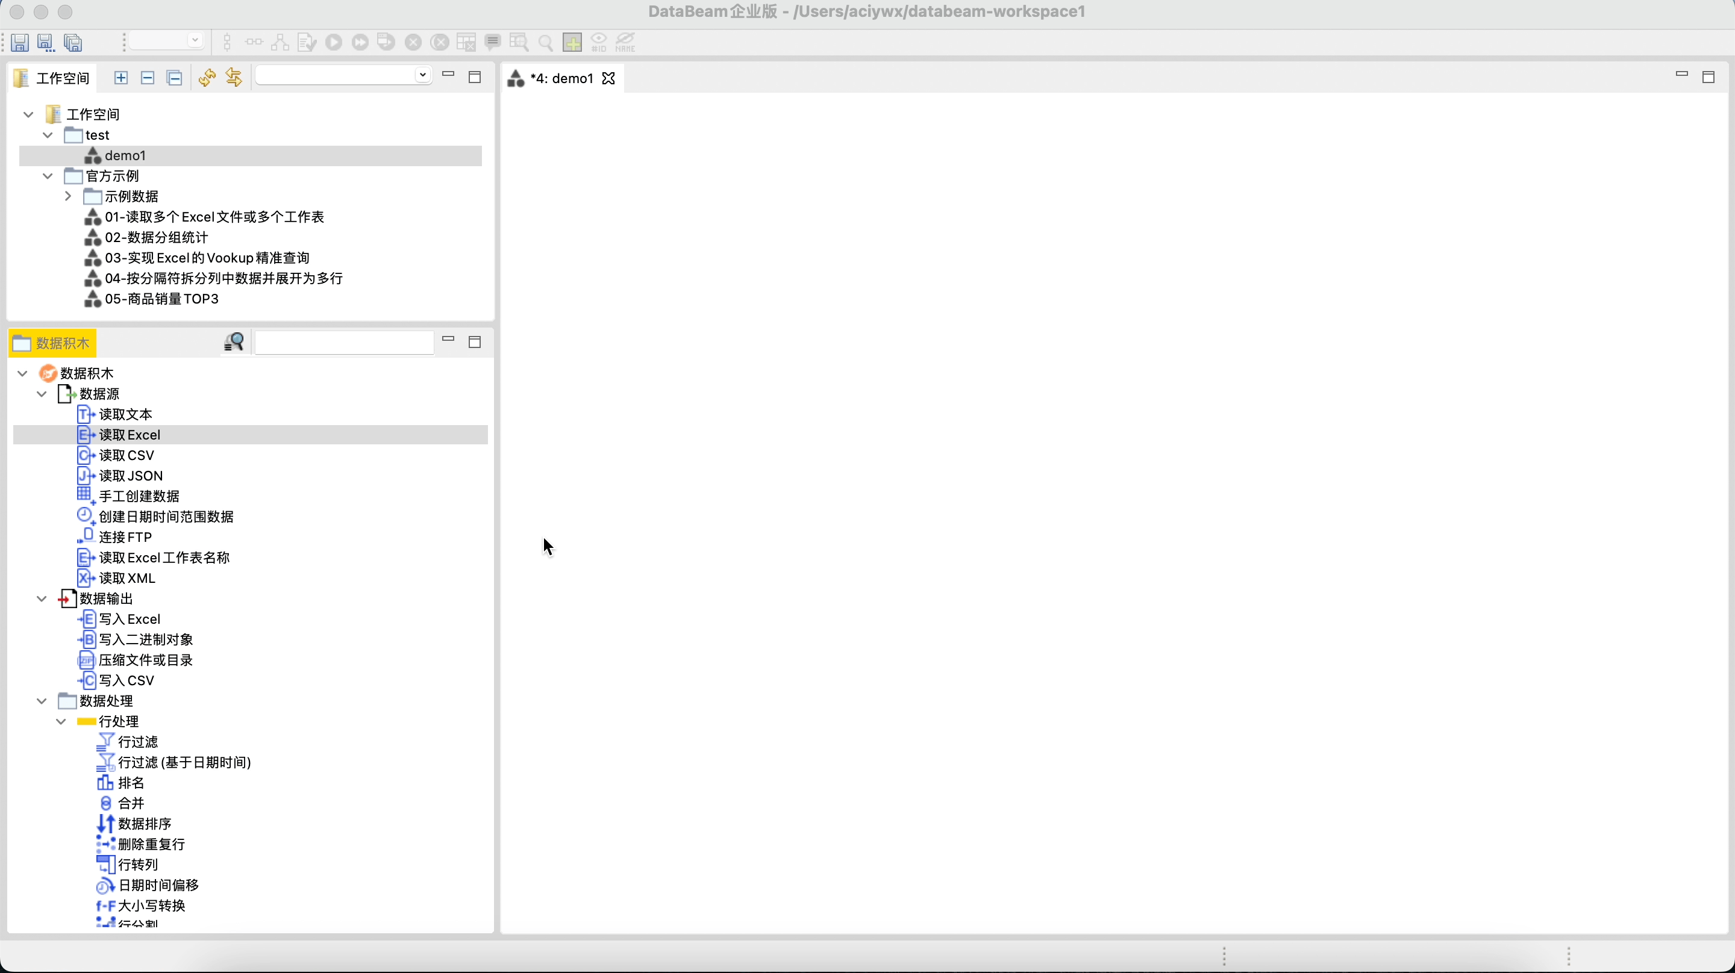1735x973 pixels.
Task: Open the workspace panel filter dropdown
Action: [x=422, y=75]
